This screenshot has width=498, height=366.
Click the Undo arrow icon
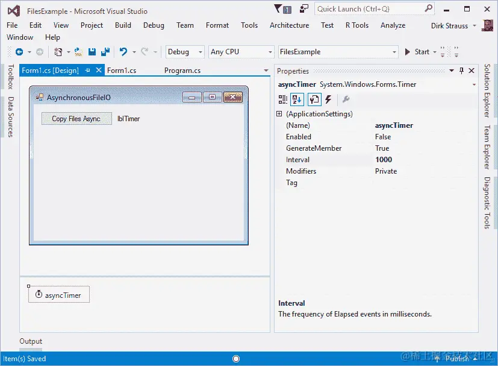point(123,51)
